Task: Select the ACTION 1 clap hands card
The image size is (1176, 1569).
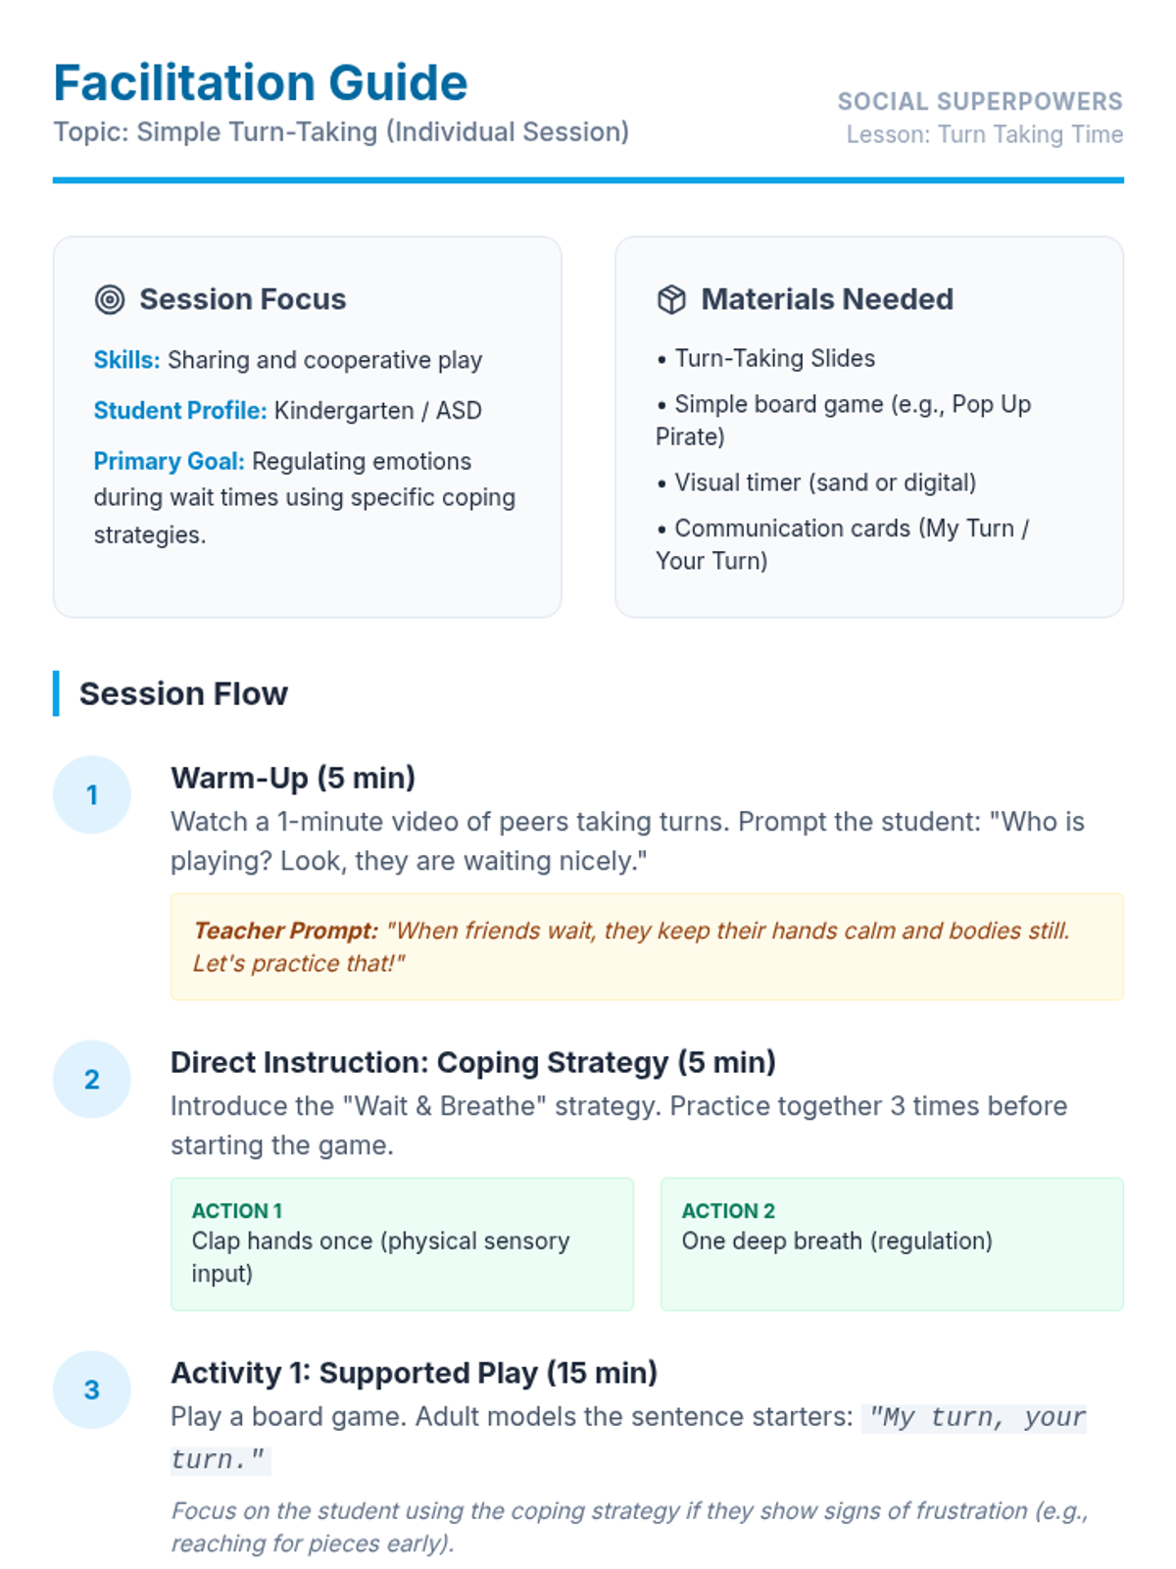Action: click(402, 1243)
